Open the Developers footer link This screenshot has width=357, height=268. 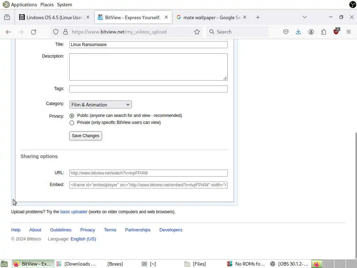[x=171, y=230]
